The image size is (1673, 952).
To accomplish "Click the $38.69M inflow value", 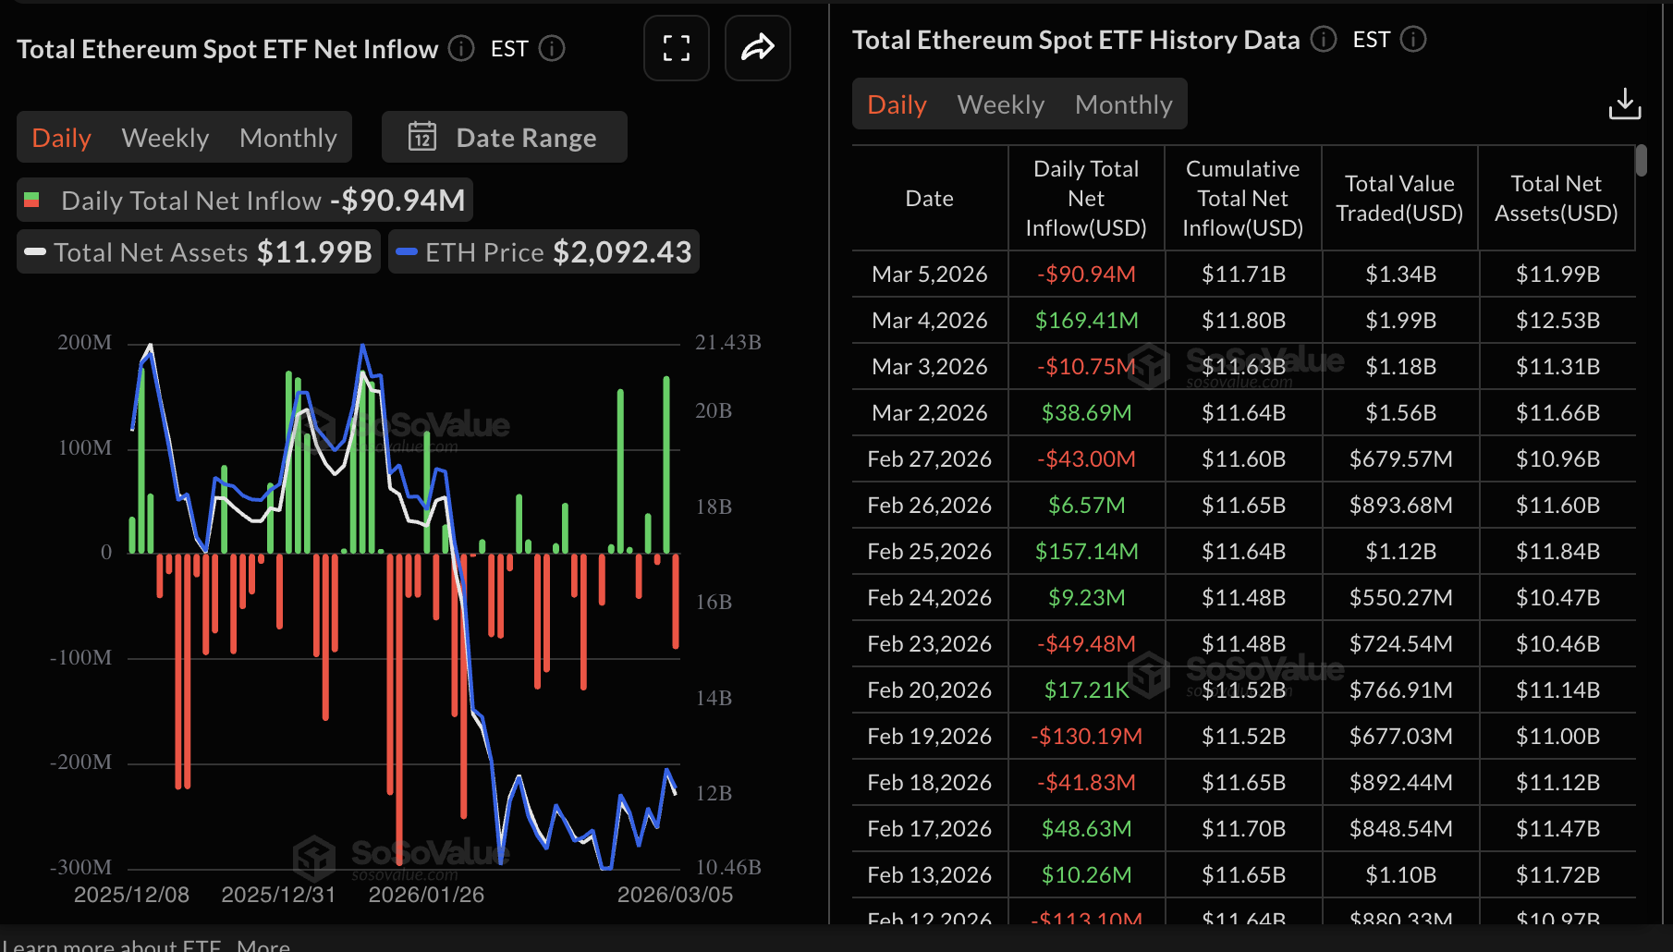I will point(1086,413).
